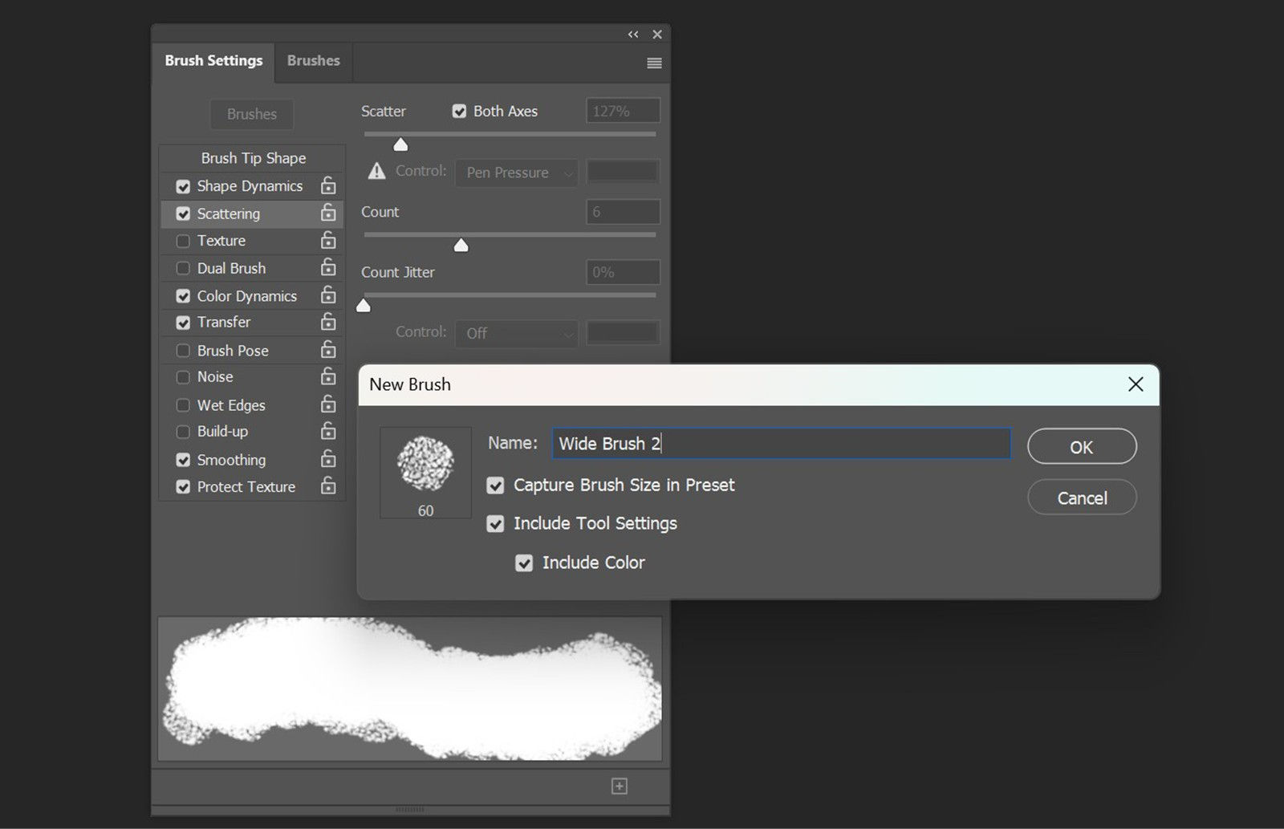
Task: Open the Count Jitter Control dropdown set to Off
Action: [x=516, y=333]
